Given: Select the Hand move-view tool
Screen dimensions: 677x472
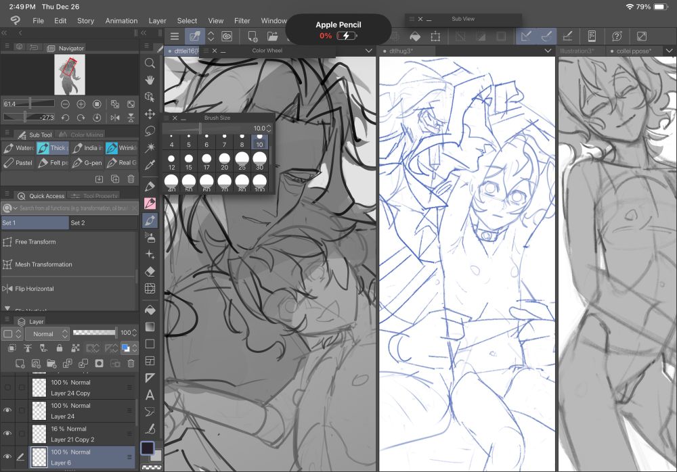Looking at the screenshot, I should tap(150, 80).
